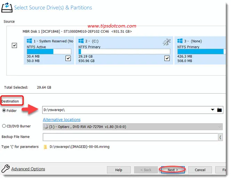Open the Alternative locations link

[x=61, y=119]
